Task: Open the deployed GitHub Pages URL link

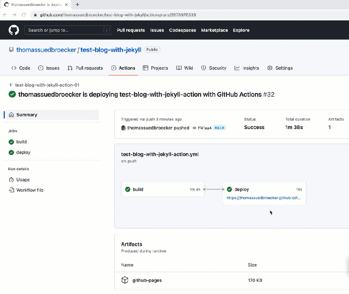Action: 263,198
